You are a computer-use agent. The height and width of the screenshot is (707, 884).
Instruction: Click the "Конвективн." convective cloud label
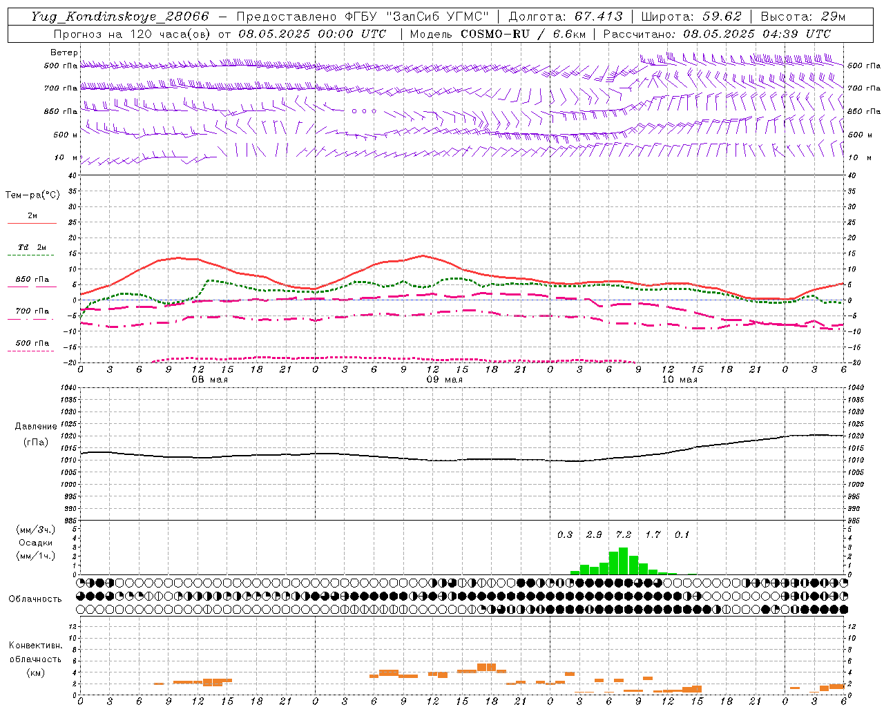pos(35,646)
